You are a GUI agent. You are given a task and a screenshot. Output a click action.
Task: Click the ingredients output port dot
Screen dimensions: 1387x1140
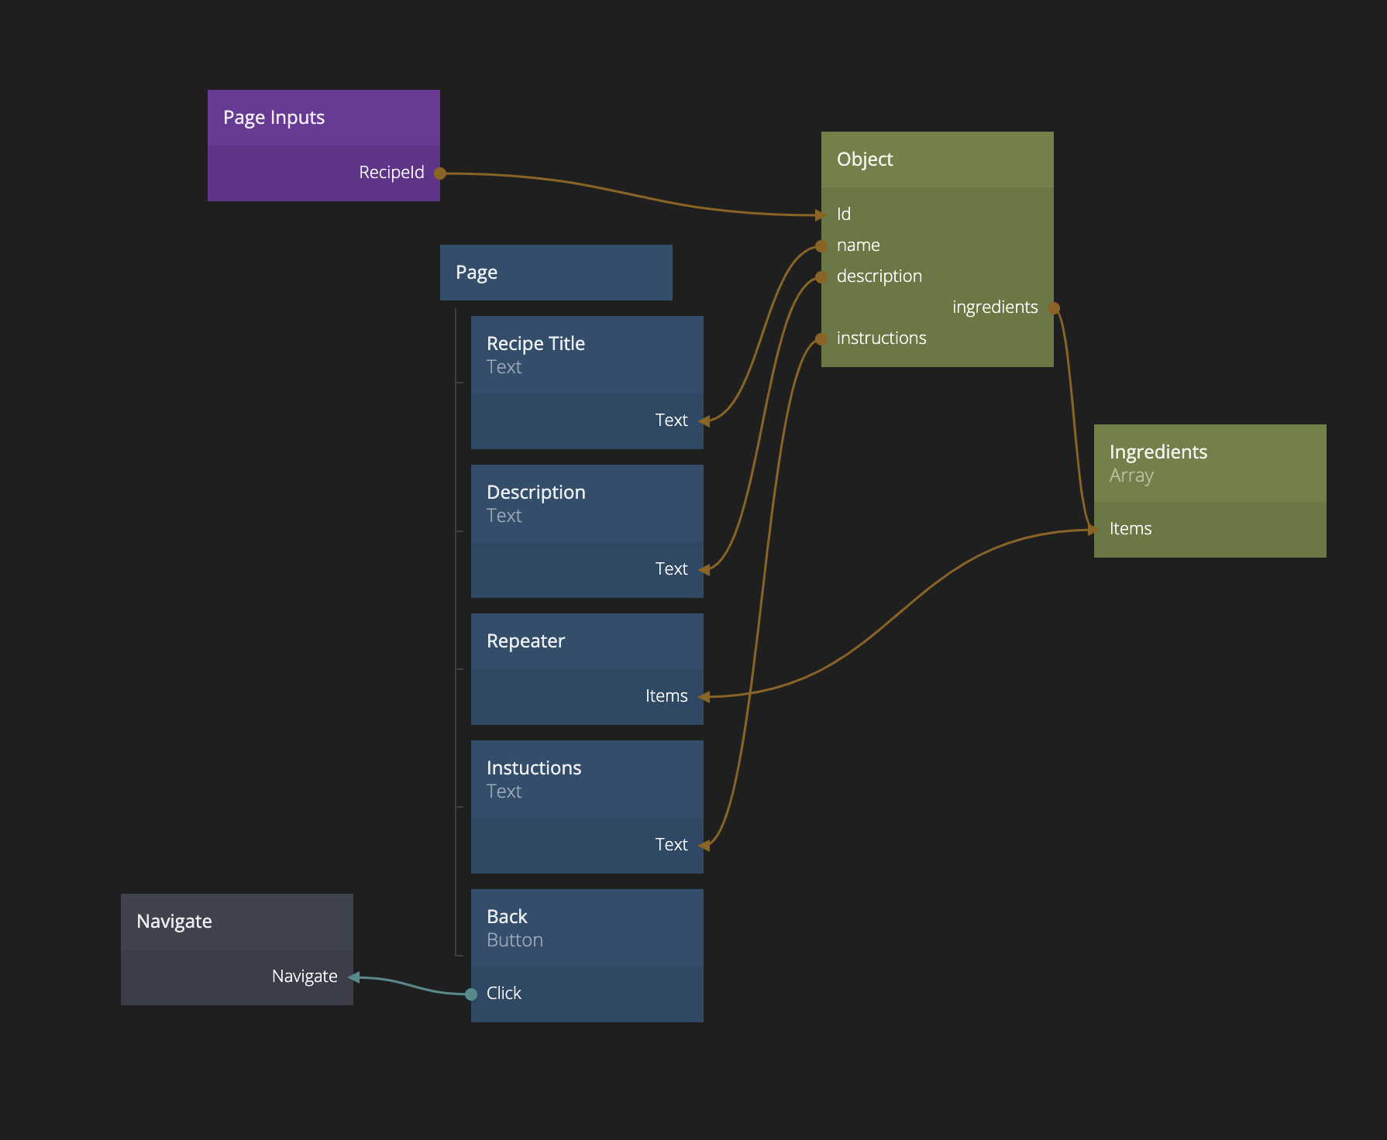click(x=1054, y=308)
